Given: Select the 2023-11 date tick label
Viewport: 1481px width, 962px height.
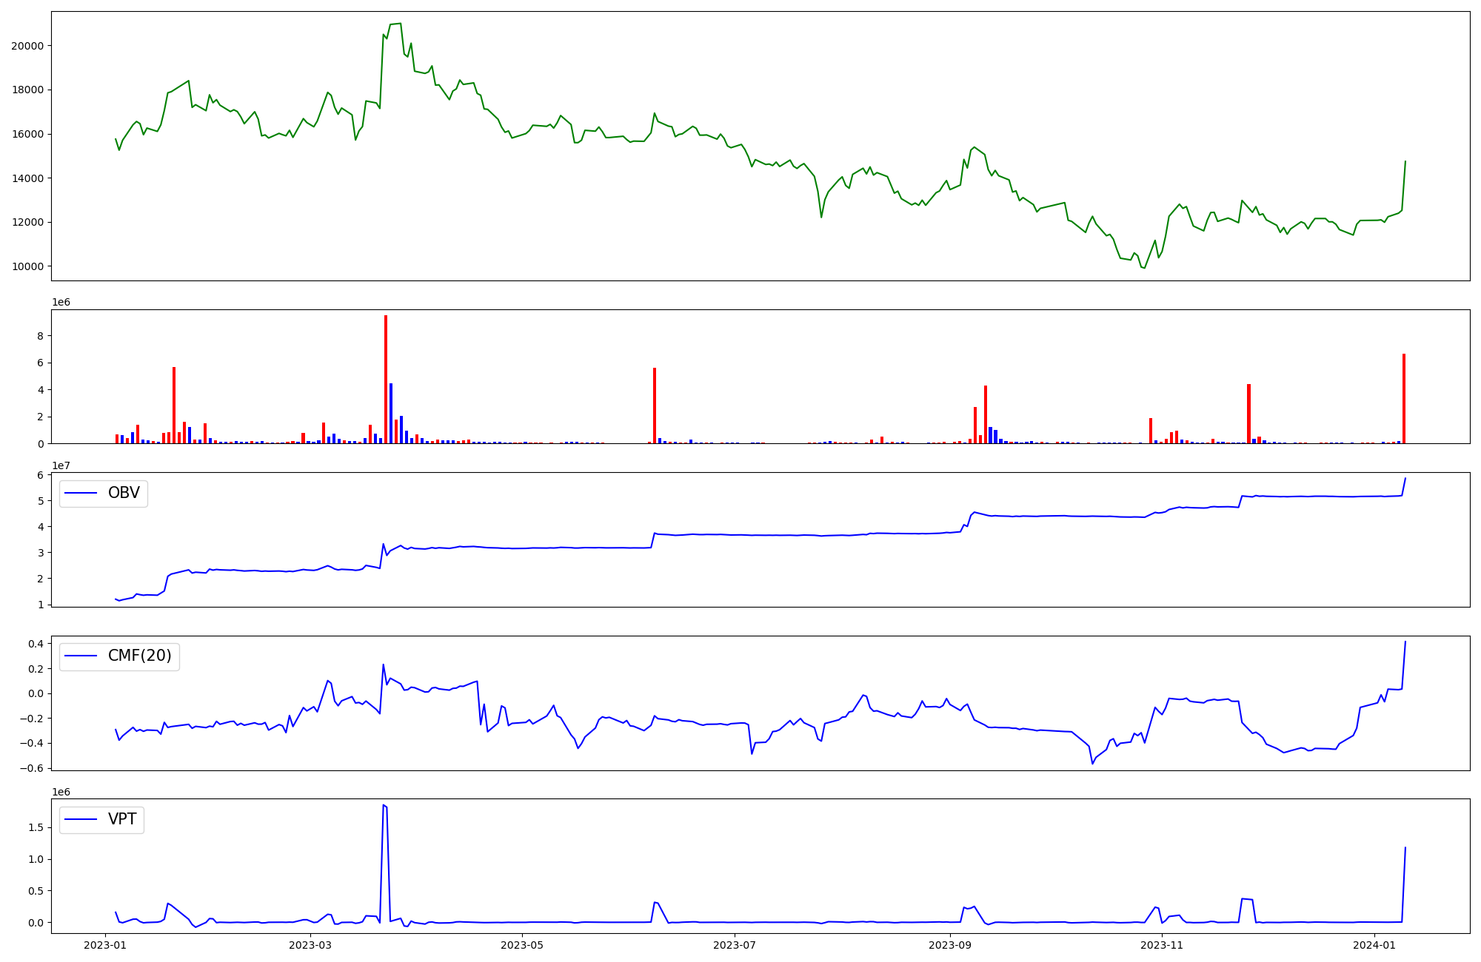Looking at the screenshot, I should click(x=1163, y=945).
